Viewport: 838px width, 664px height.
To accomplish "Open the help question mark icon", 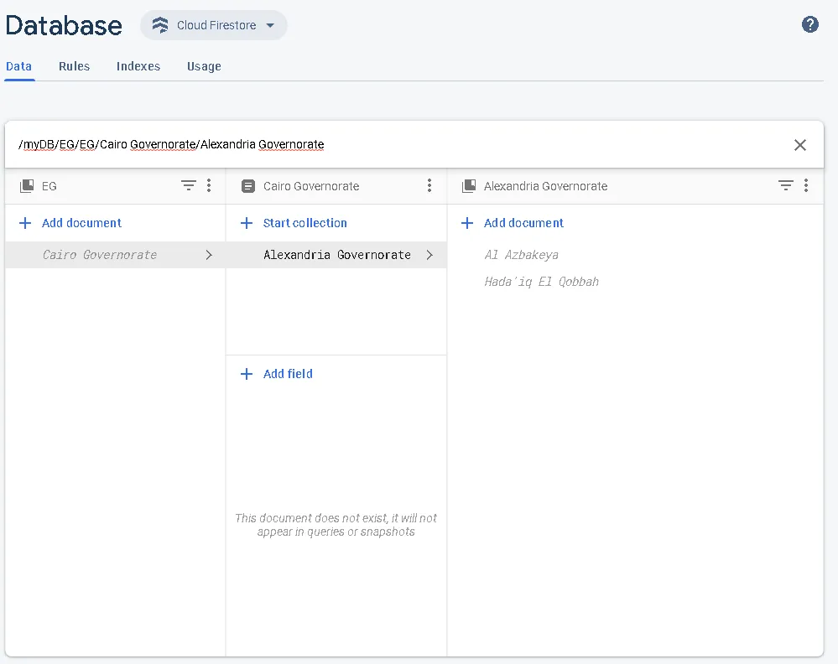I will 809,24.
